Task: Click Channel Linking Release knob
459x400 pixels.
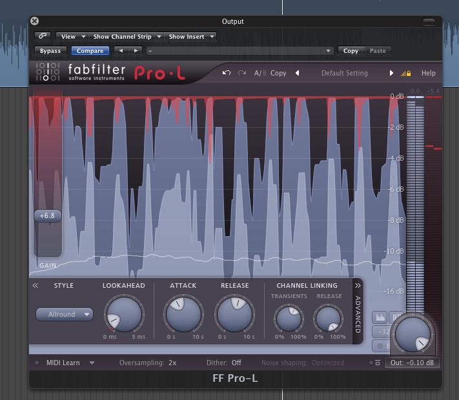Action: click(328, 318)
